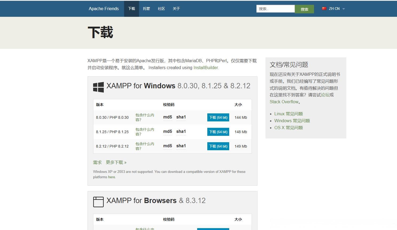Open 包含什么内容? for version 8.0.30
Viewport: 397px width, 230px height.
coord(145,117)
